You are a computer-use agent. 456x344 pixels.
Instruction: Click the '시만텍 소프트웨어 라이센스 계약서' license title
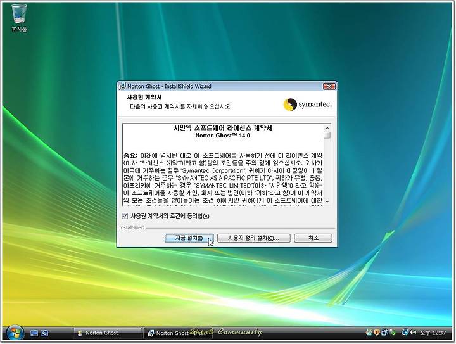pos(223,128)
